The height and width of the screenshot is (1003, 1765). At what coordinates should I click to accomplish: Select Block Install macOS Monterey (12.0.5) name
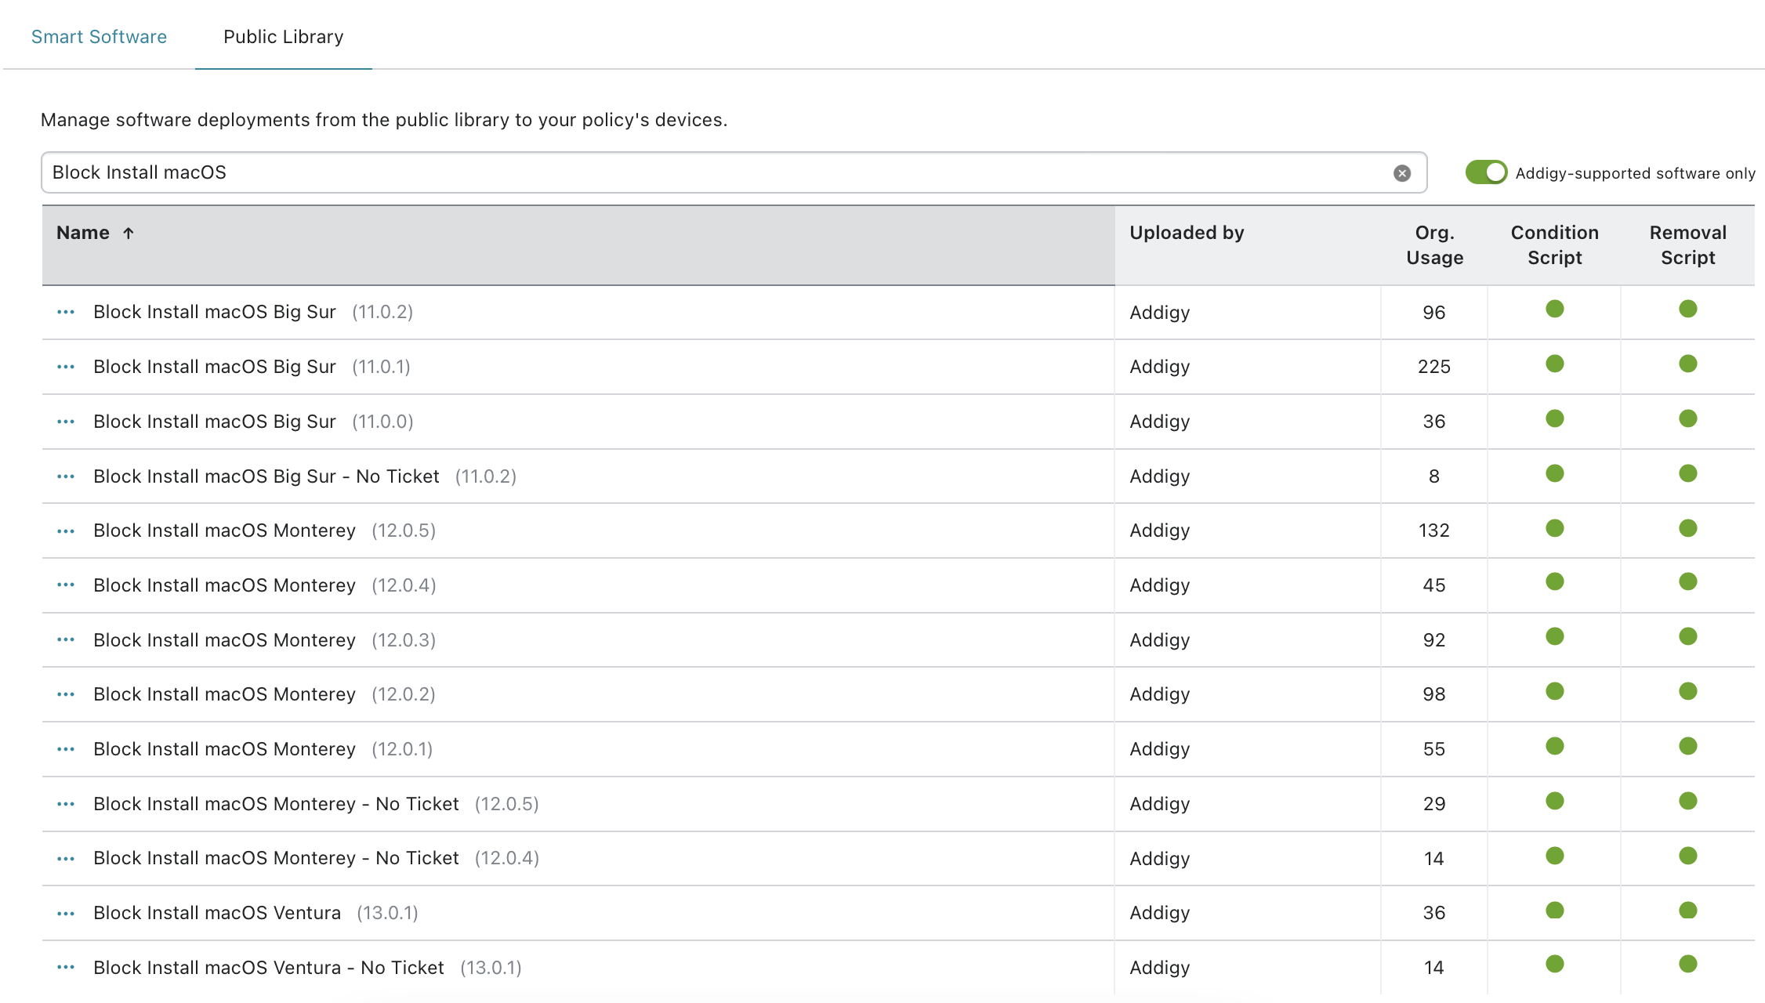tap(224, 530)
